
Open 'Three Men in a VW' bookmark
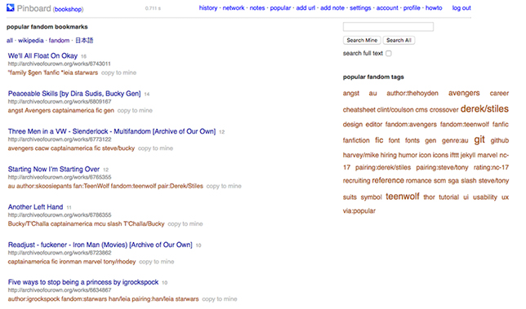(112, 131)
